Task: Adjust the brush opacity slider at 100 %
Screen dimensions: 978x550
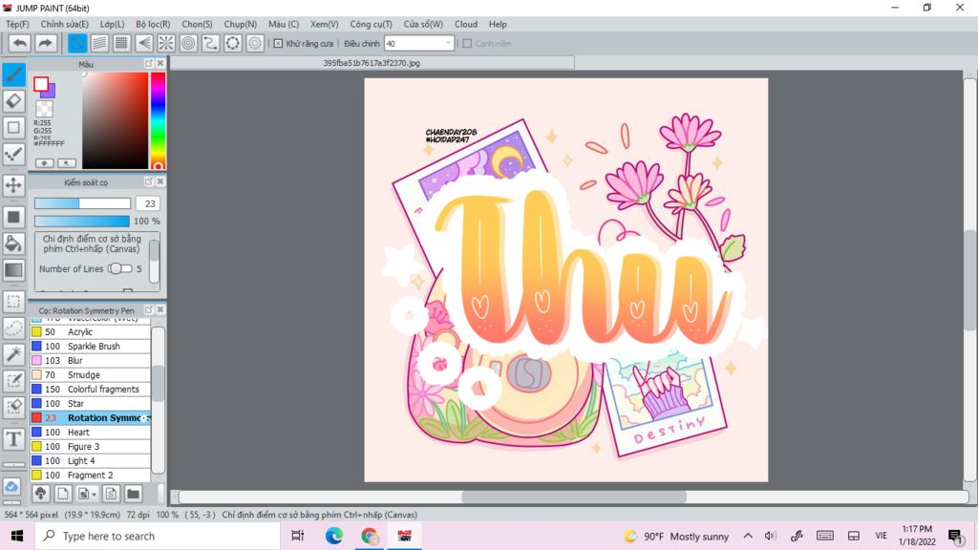Action: [x=82, y=221]
